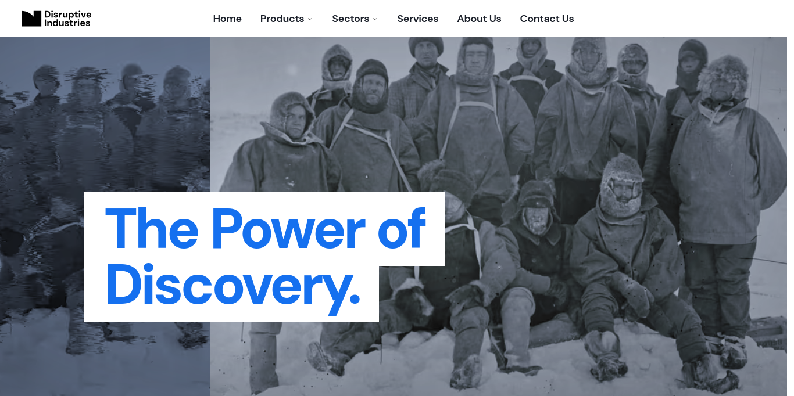Screen dimensions: 794x396
Task: Open the Products menu item
Action: tap(282, 19)
